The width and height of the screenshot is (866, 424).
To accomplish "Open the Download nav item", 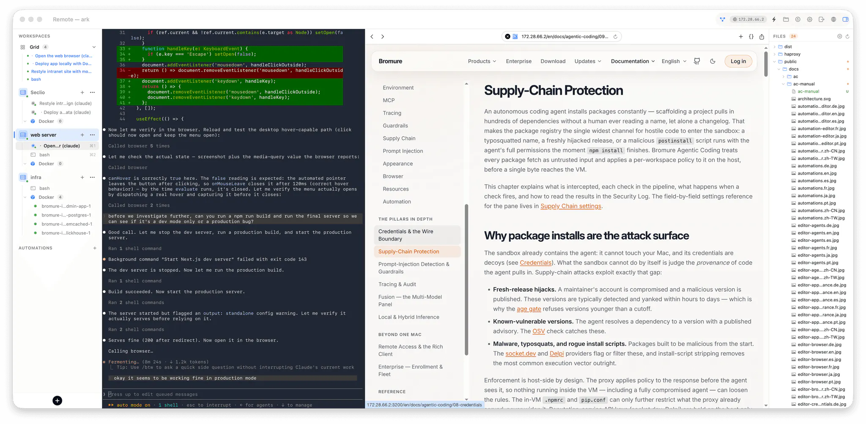I will coord(553,61).
